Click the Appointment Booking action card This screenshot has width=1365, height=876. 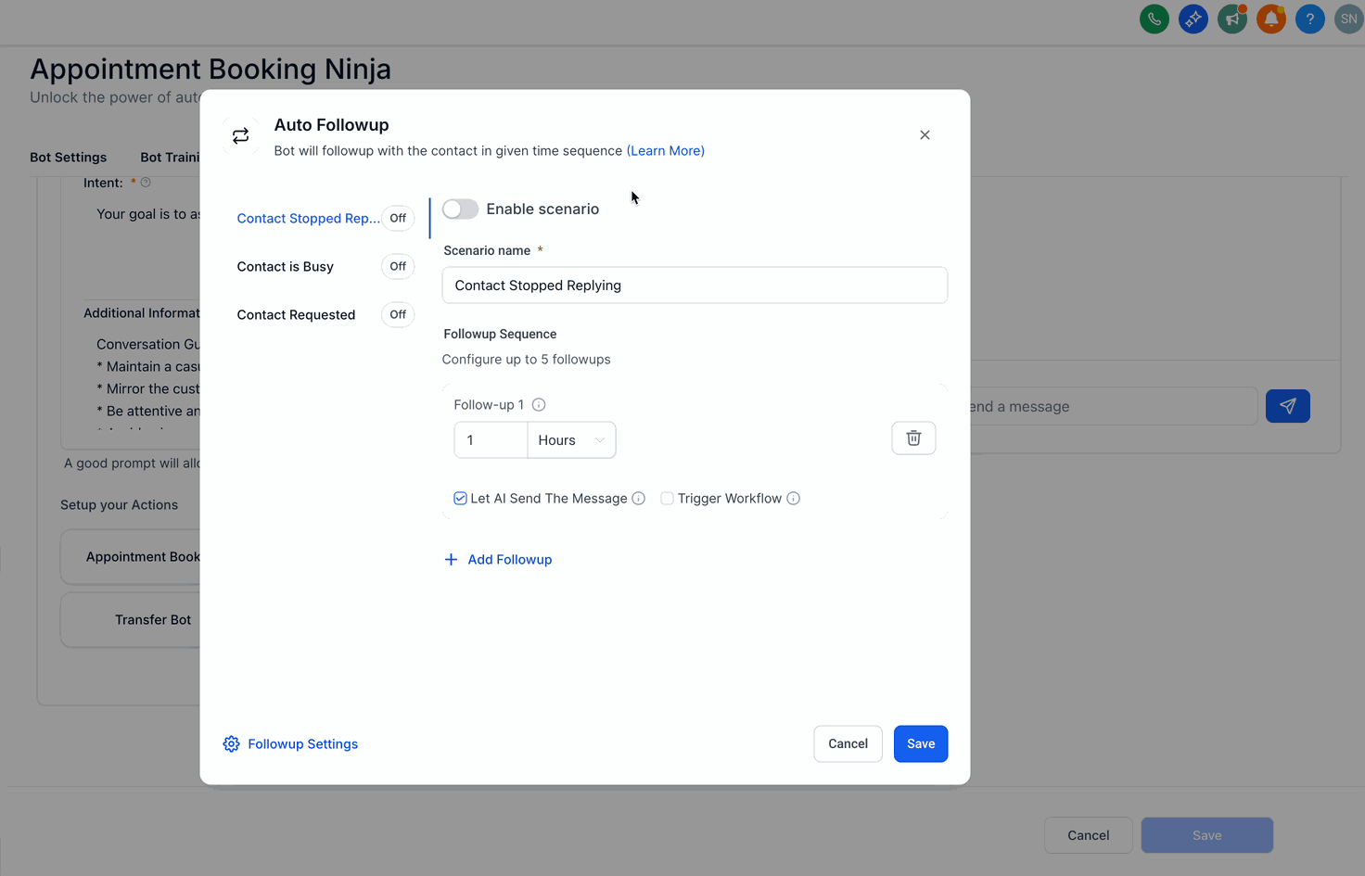(131, 557)
